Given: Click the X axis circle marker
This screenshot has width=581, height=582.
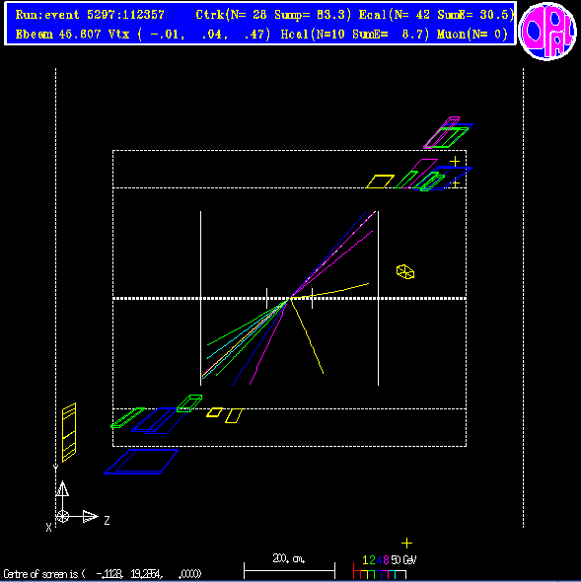Looking at the screenshot, I should [62, 516].
